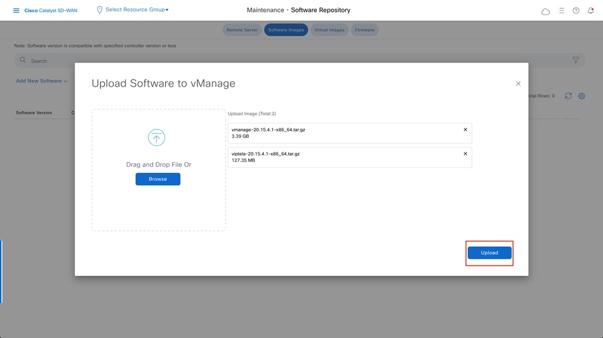Image resolution: width=603 pixels, height=338 pixels.
Task: Click the cloud status icon
Action: [x=545, y=11]
